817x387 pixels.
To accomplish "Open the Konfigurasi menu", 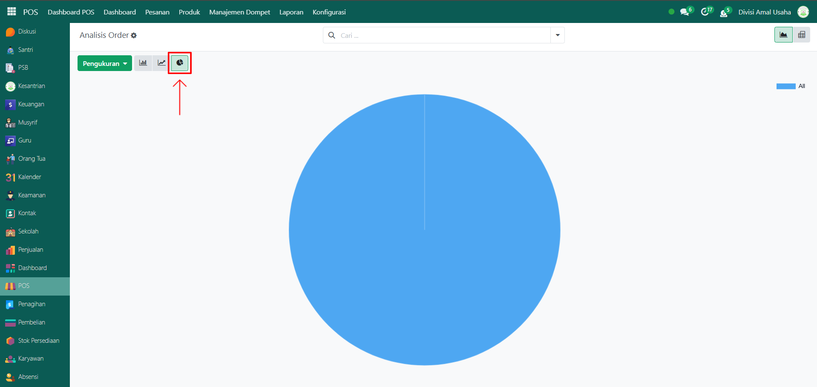I will pyautogui.click(x=329, y=12).
